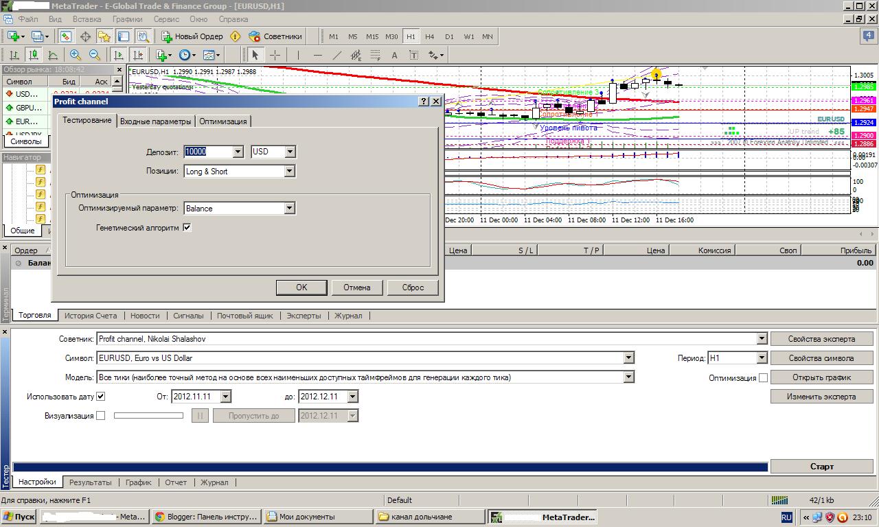The height and width of the screenshot is (527, 879).
Task: Switch chart to line chart type
Action: 52,55
